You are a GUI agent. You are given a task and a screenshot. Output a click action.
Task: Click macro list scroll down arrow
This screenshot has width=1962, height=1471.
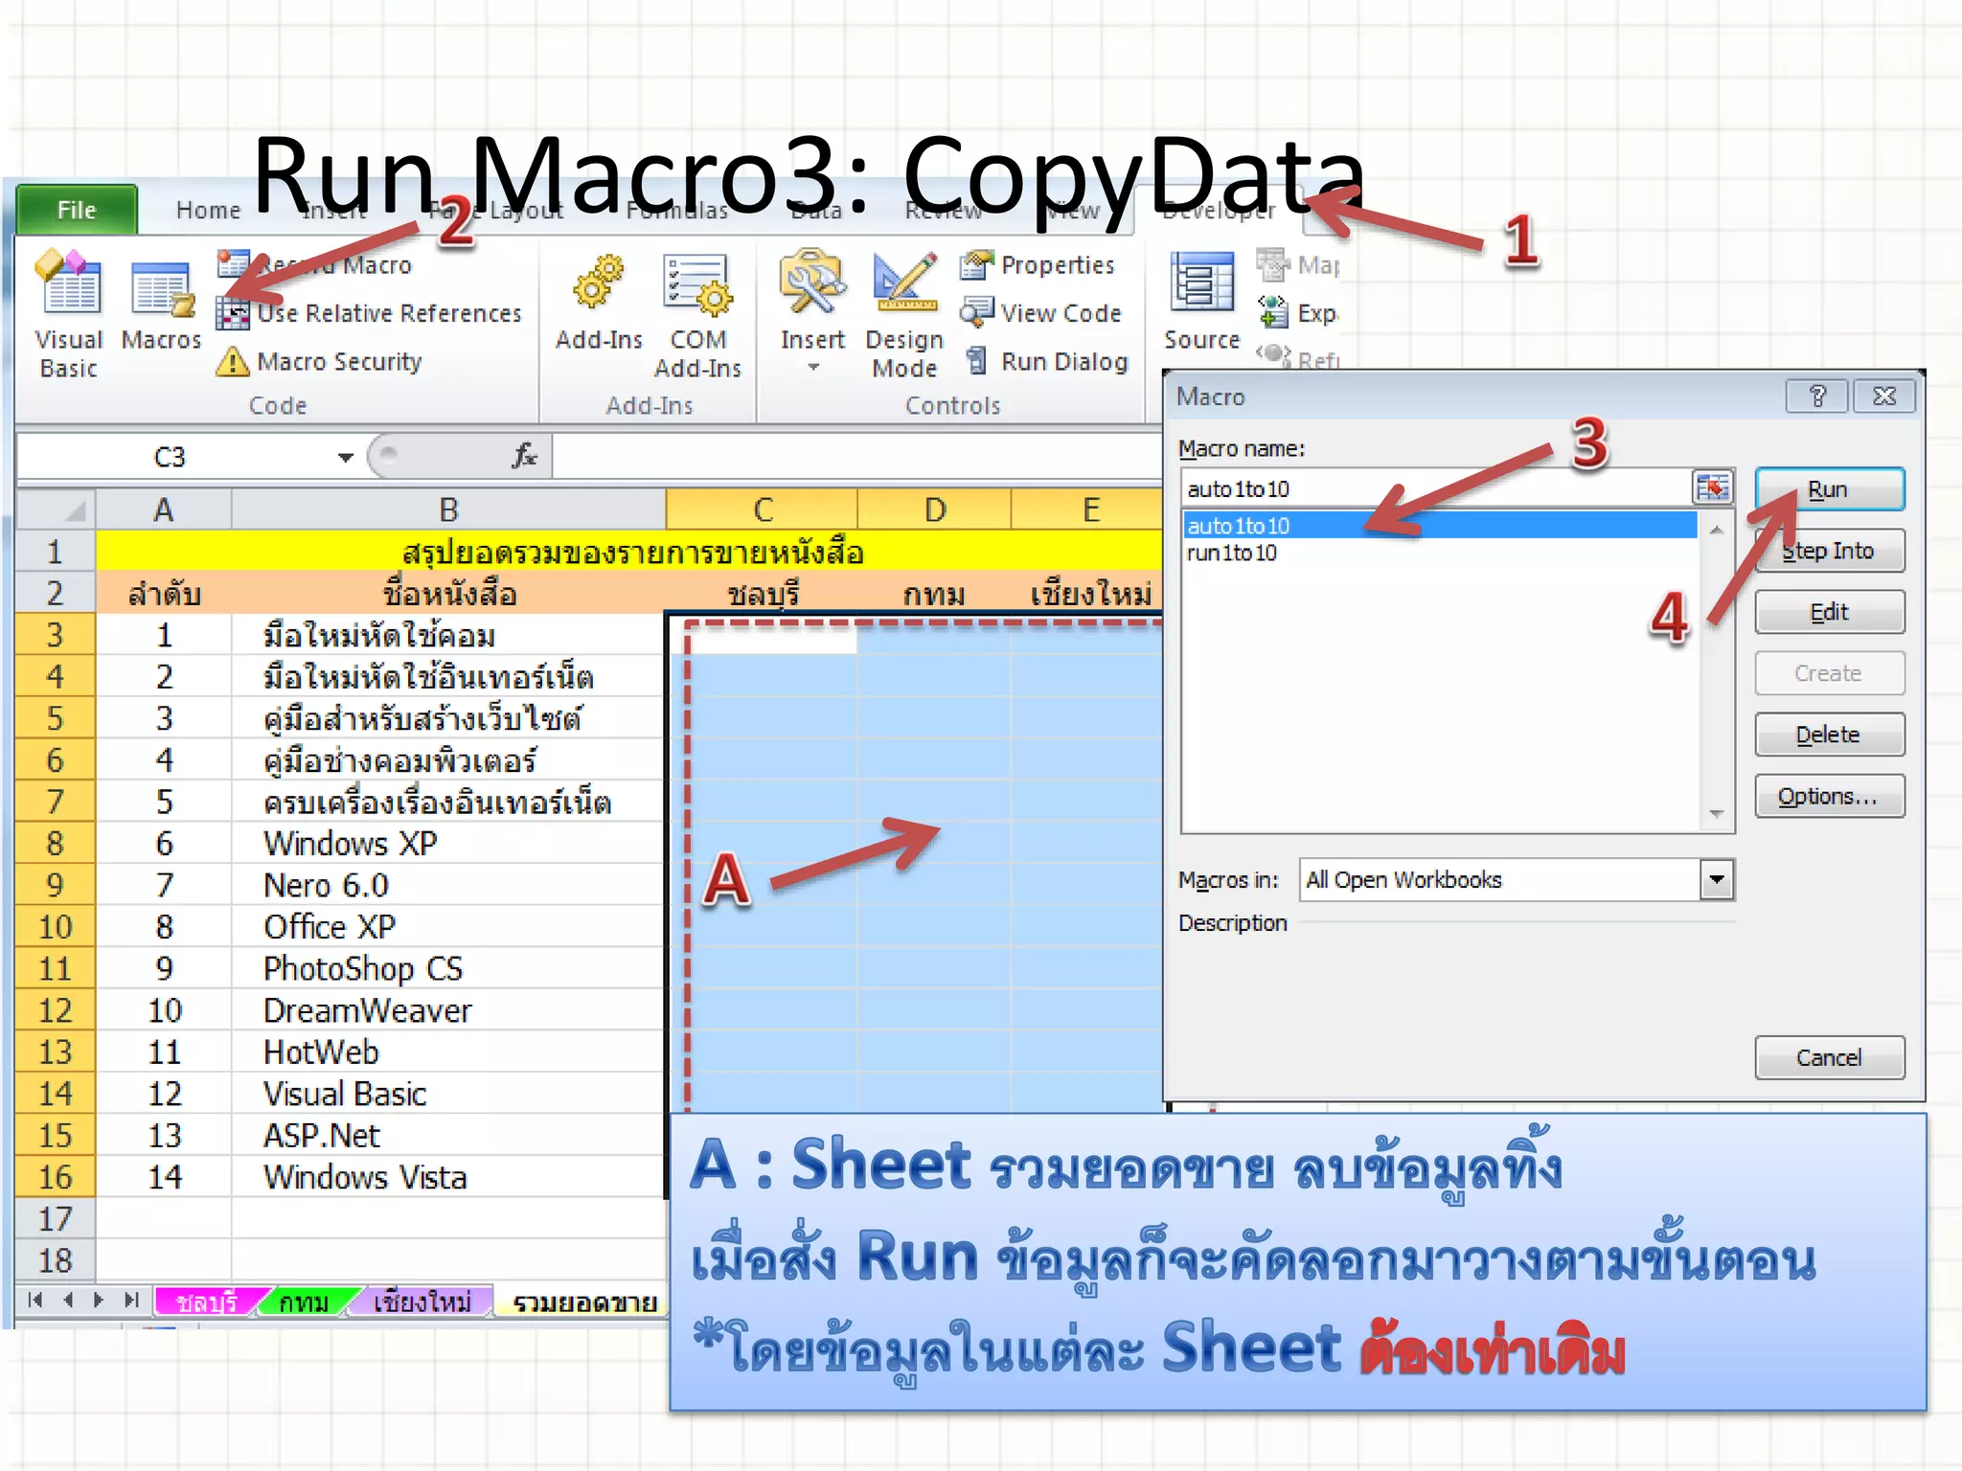[x=1717, y=815]
